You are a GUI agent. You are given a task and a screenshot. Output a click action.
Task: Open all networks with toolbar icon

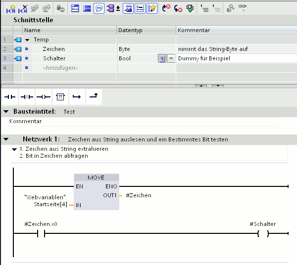click(75, 8)
